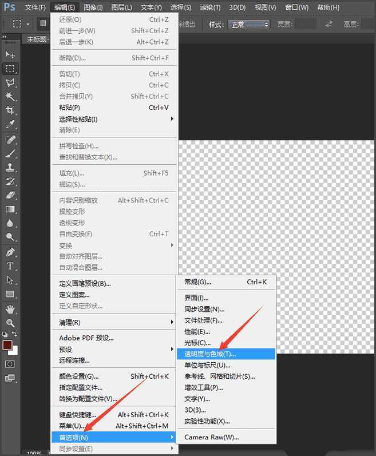Image resolution: width=376 pixels, height=456 pixels.
Task: Open the 文件(F) menu
Action: (35, 7)
